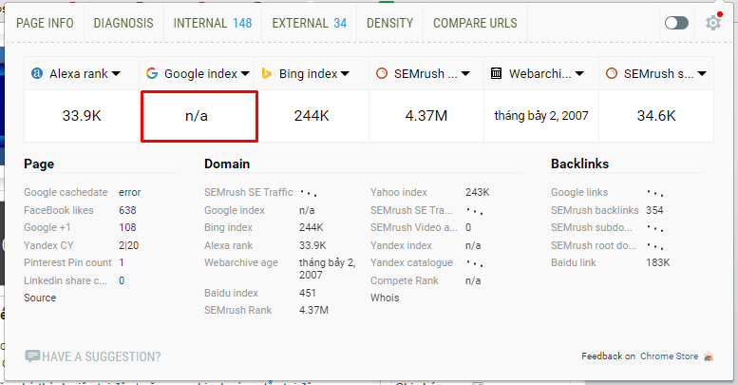Click the Yandex CY label
Screen dimensions: 738x385
click(48, 245)
